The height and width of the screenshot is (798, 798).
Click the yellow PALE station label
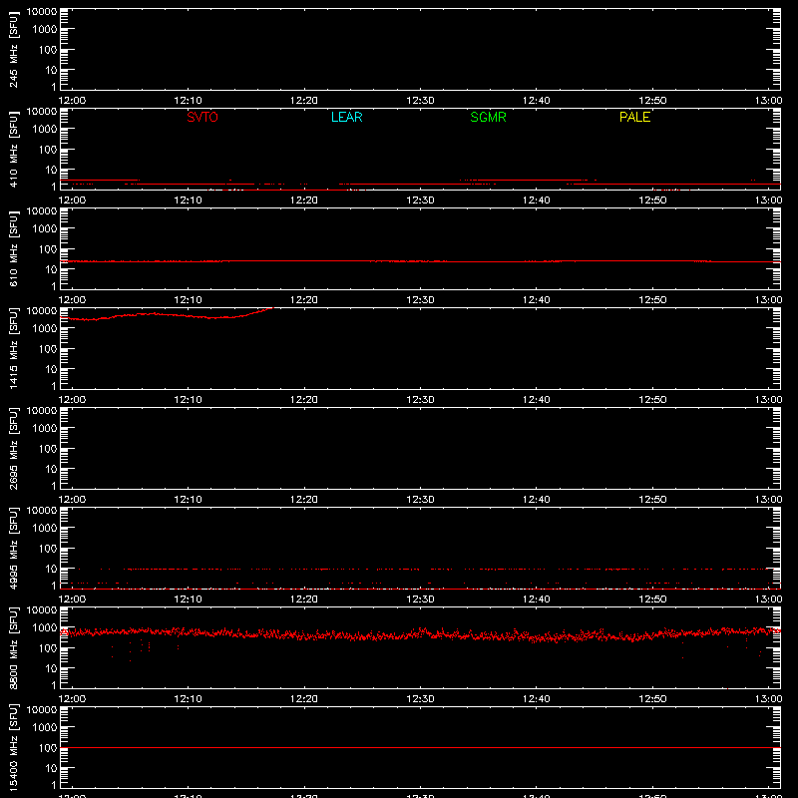click(x=634, y=117)
